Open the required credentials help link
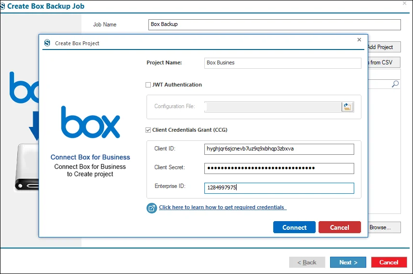The image size is (413, 274). (x=222, y=207)
